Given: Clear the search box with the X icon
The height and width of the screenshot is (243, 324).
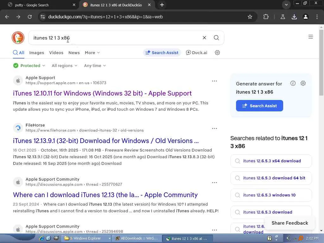Looking at the screenshot, I should pyautogui.click(x=204, y=38).
